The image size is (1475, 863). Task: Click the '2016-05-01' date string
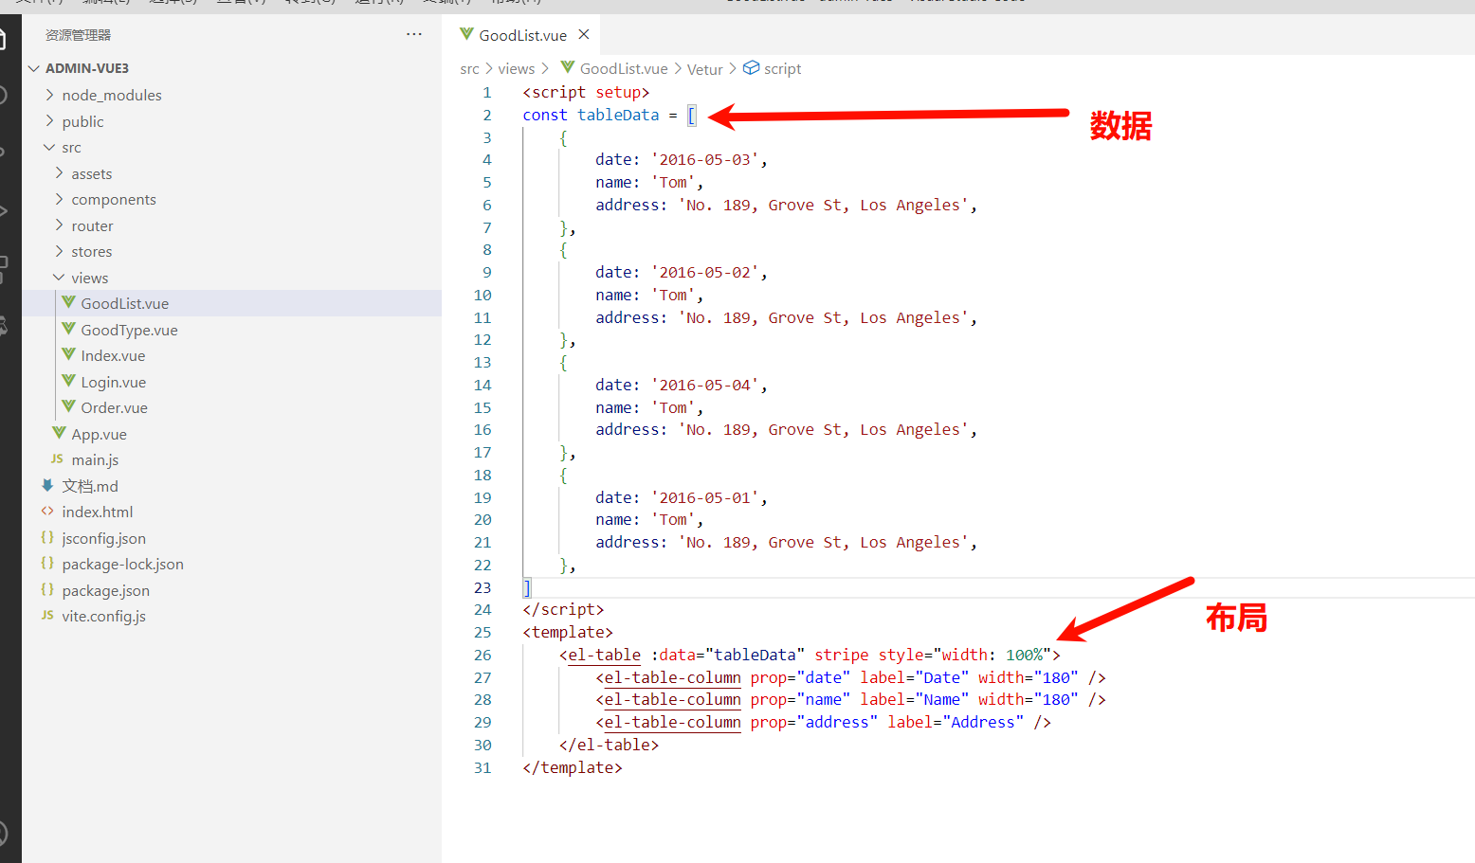(704, 497)
